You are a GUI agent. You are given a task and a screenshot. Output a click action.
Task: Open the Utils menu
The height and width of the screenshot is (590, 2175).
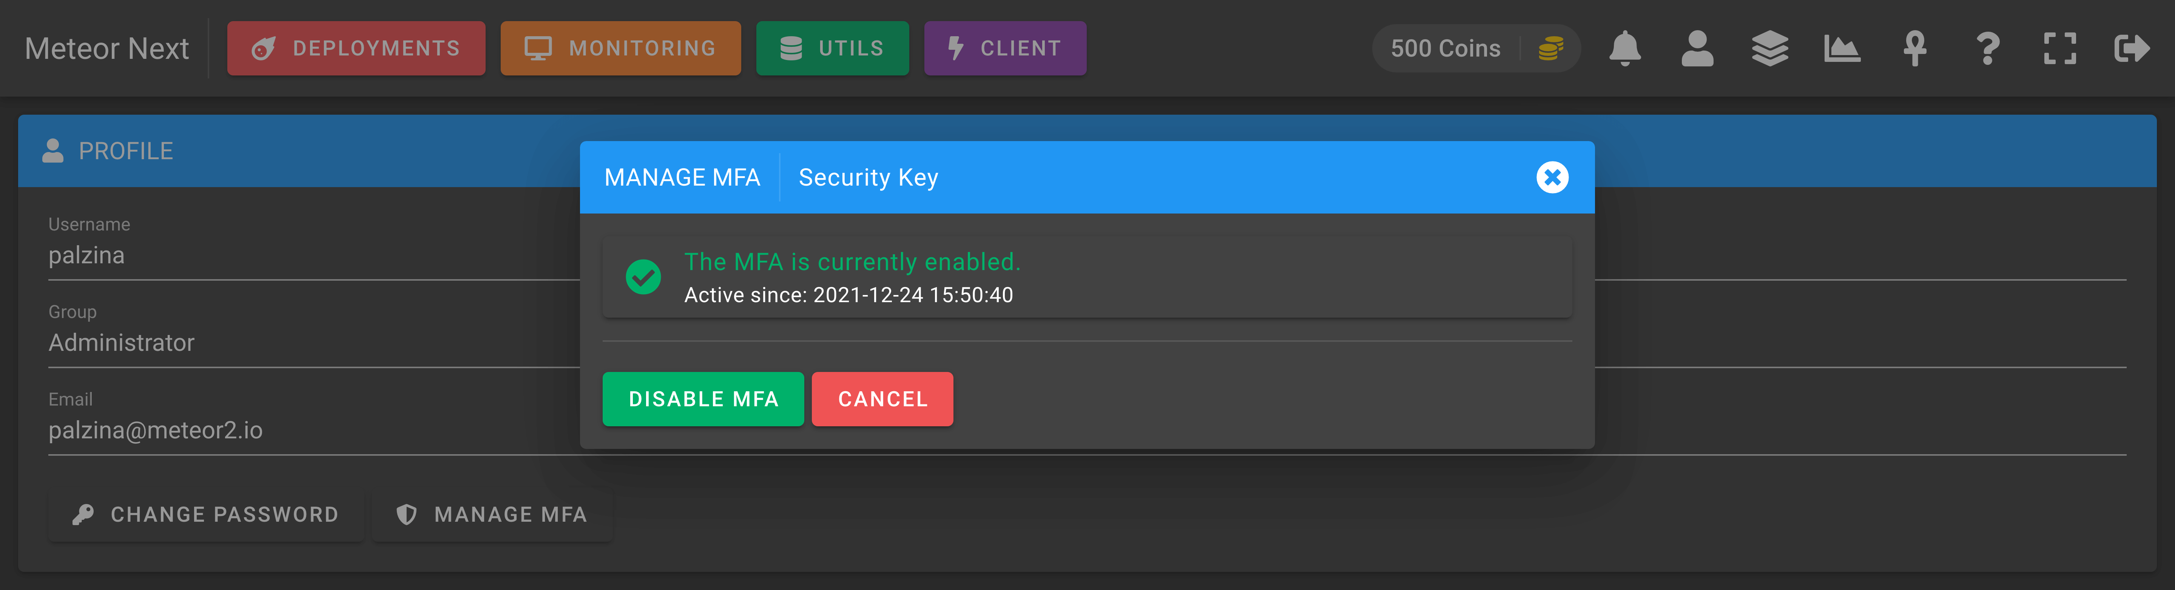(x=833, y=48)
